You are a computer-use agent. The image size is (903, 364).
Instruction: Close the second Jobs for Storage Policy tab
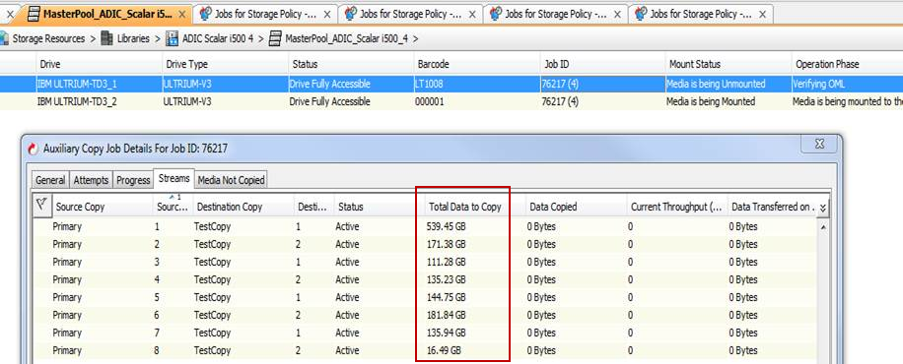coord(472,15)
